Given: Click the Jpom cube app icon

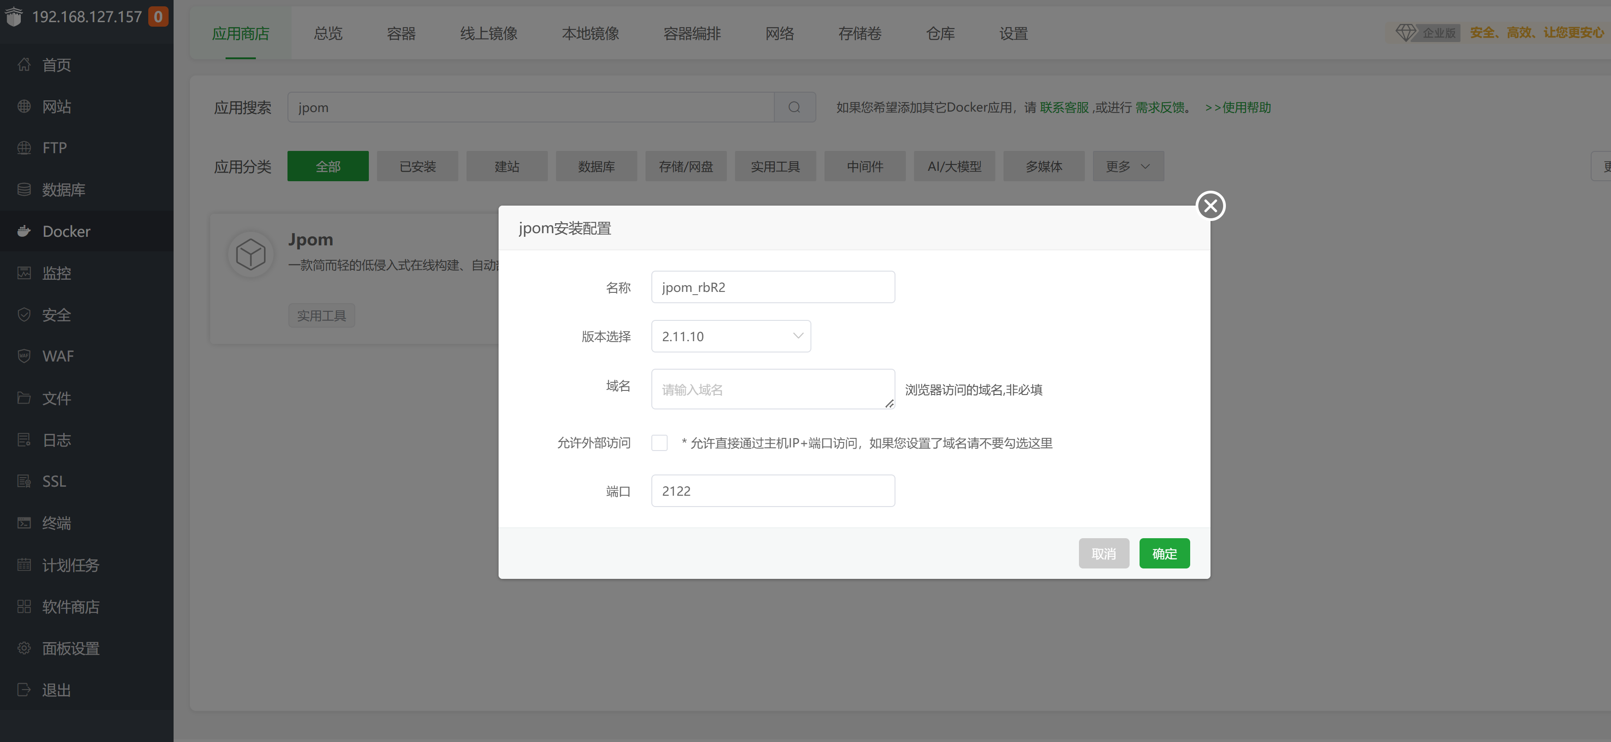Looking at the screenshot, I should pyautogui.click(x=251, y=254).
